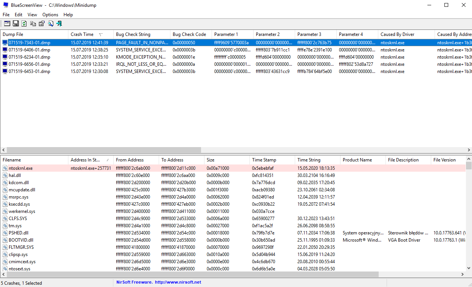This screenshot has height=287, width=472.
Task: Sort lower pane by File Version header
Action: (448, 160)
